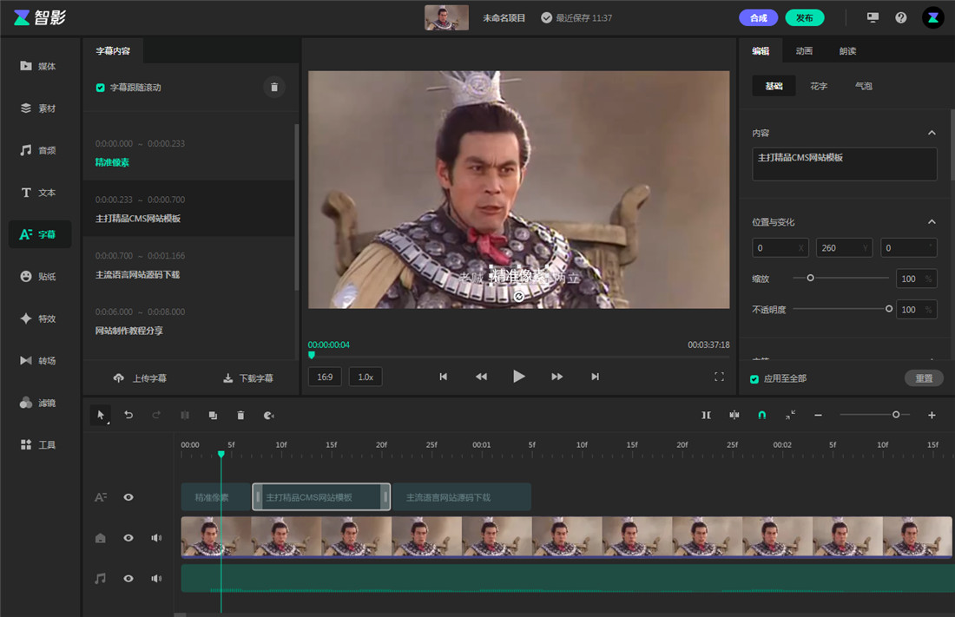
Task: Open the 滤镜 filters panel
Action: pyautogui.click(x=39, y=403)
